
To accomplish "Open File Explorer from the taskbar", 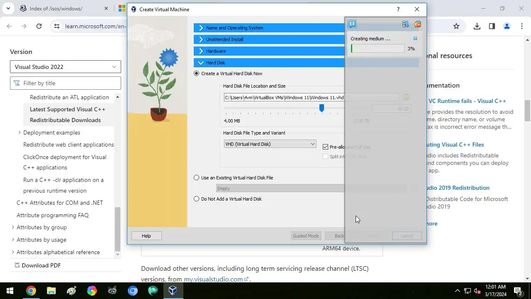I will pos(51,291).
